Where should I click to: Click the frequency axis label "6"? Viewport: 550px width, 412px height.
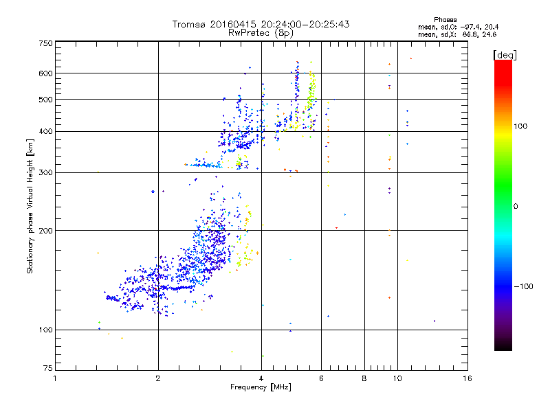[321, 379]
